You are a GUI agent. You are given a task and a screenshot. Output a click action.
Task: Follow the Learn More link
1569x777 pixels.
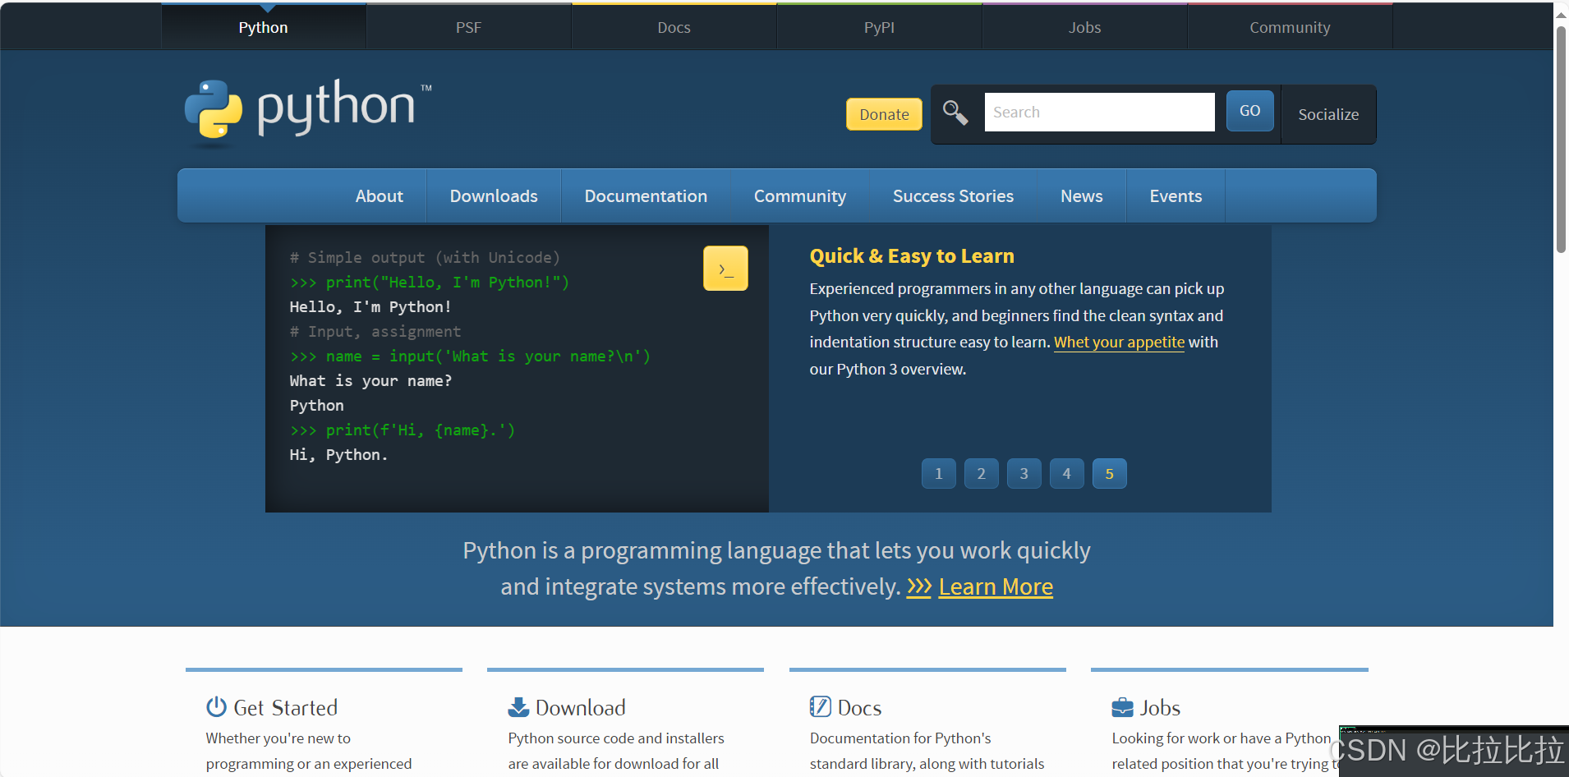point(996,586)
